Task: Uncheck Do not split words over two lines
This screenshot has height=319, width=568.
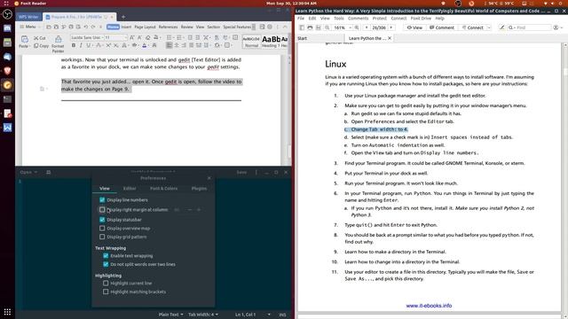Action: pyautogui.click(x=106, y=264)
